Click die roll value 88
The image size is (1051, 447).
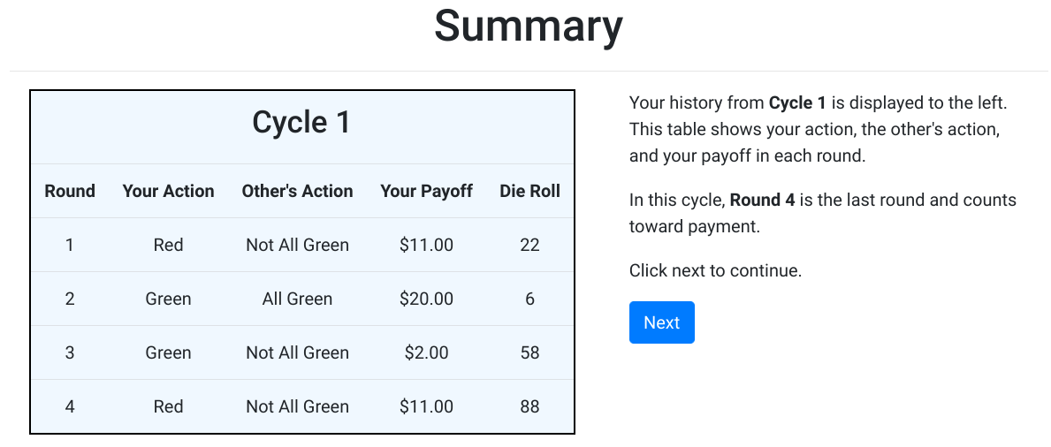point(529,406)
